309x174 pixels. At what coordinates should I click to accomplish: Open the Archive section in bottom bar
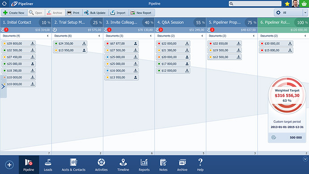point(182,165)
